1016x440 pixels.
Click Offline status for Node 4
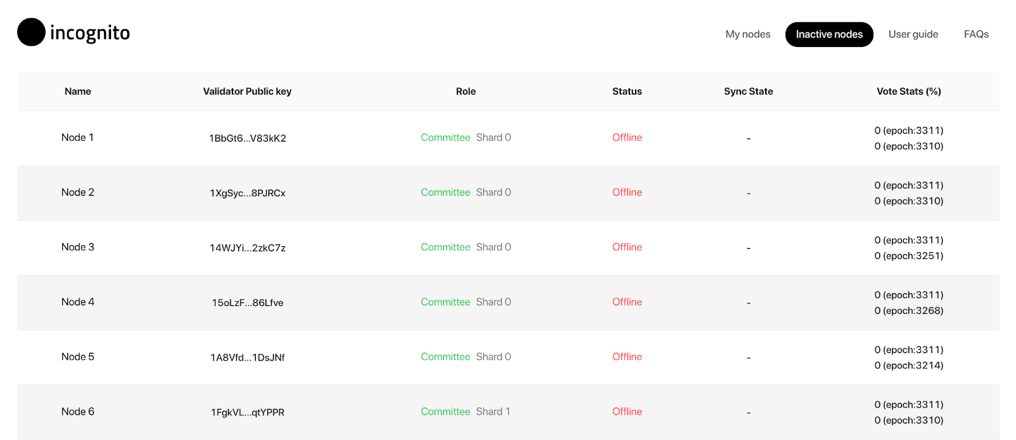click(x=627, y=302)
